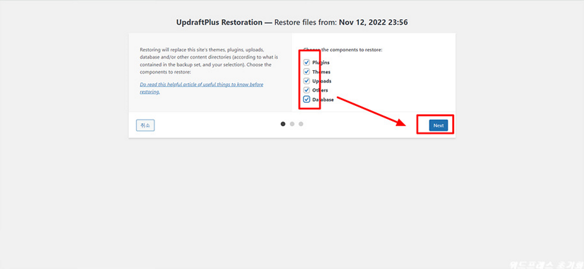584x269 pixels.
Task: Toggle the Uploads checkbox
Action: 306,81
